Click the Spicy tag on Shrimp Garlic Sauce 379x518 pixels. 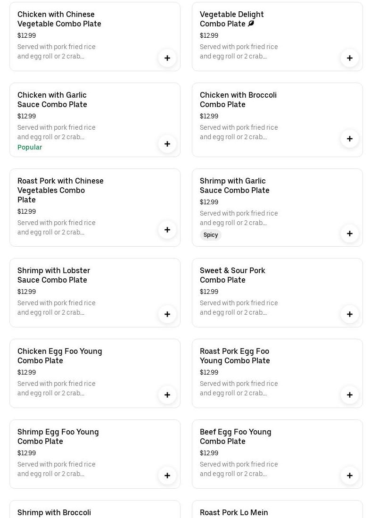coord(211,235)
